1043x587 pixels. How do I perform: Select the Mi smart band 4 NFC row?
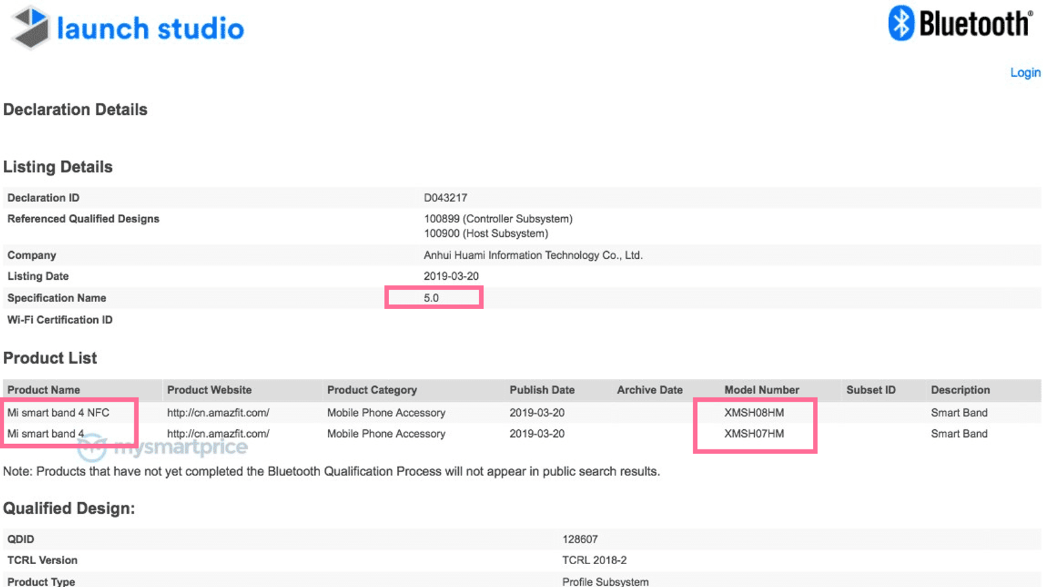(58, 413)
